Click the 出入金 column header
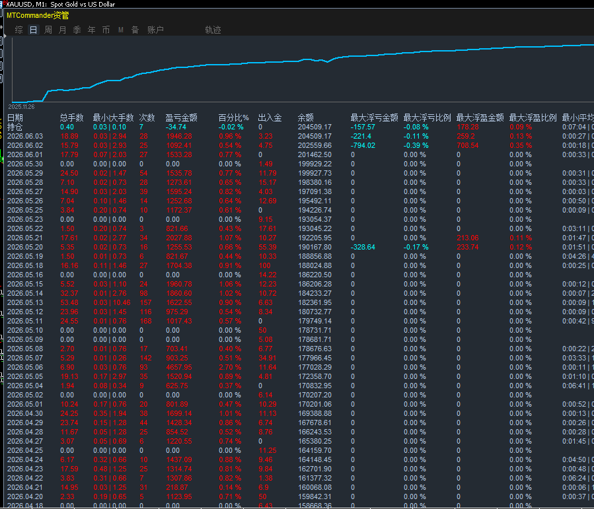This screenshot has height=509, width=594. pos(270,118)
